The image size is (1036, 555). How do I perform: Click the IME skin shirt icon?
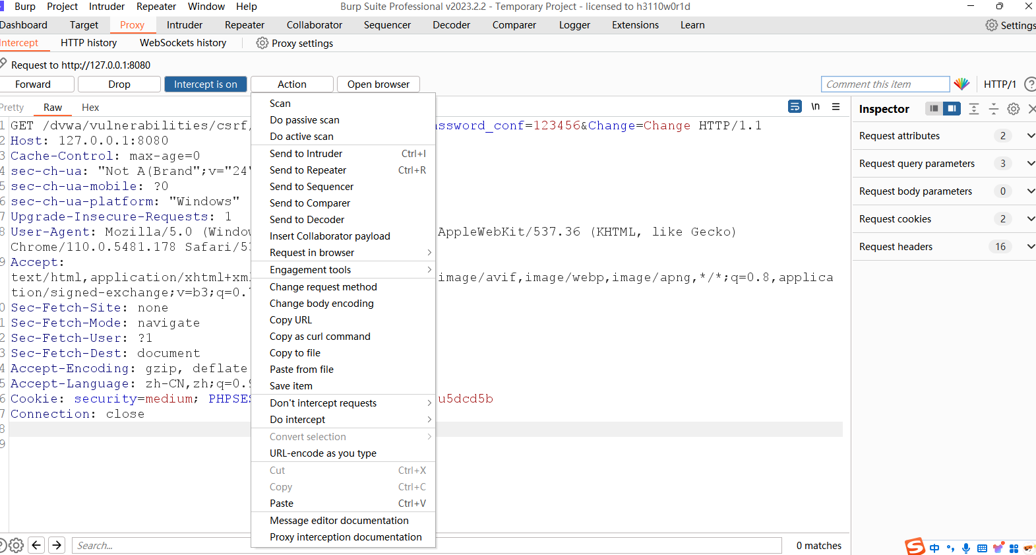point(998,548)
